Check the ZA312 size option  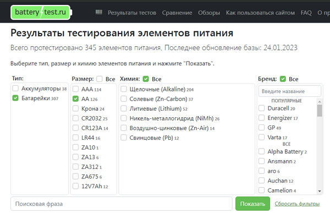coord(75,166)
